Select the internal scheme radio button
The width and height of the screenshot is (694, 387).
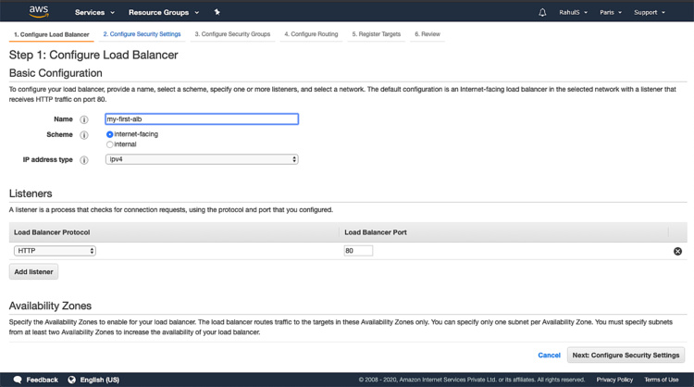tap(110, 144)
